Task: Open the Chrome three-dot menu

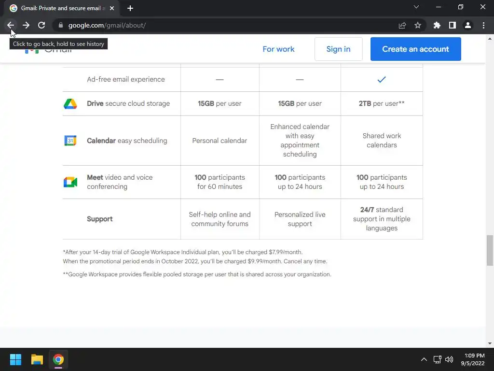Action: tap(483, 25)
